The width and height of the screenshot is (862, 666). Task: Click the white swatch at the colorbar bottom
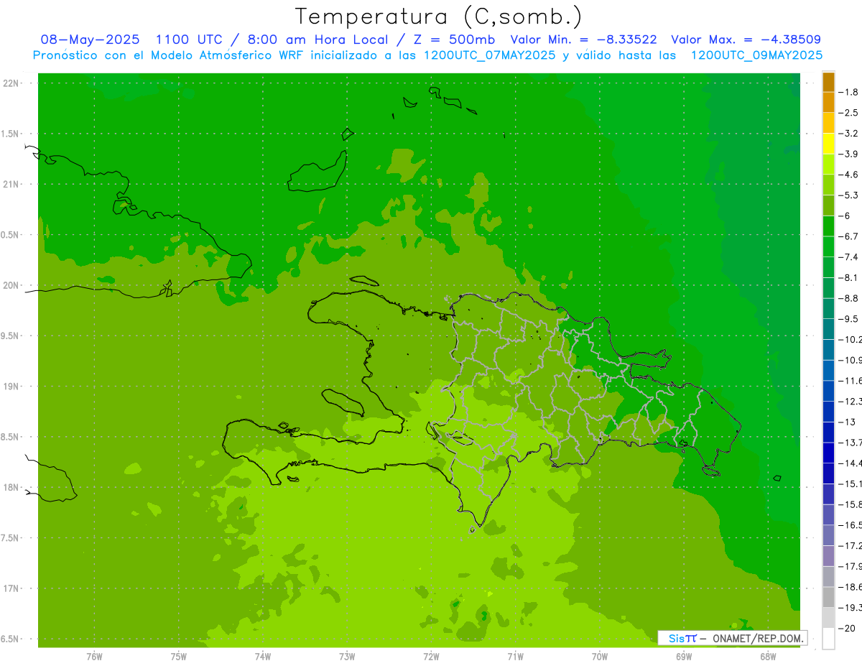(828, 638)
